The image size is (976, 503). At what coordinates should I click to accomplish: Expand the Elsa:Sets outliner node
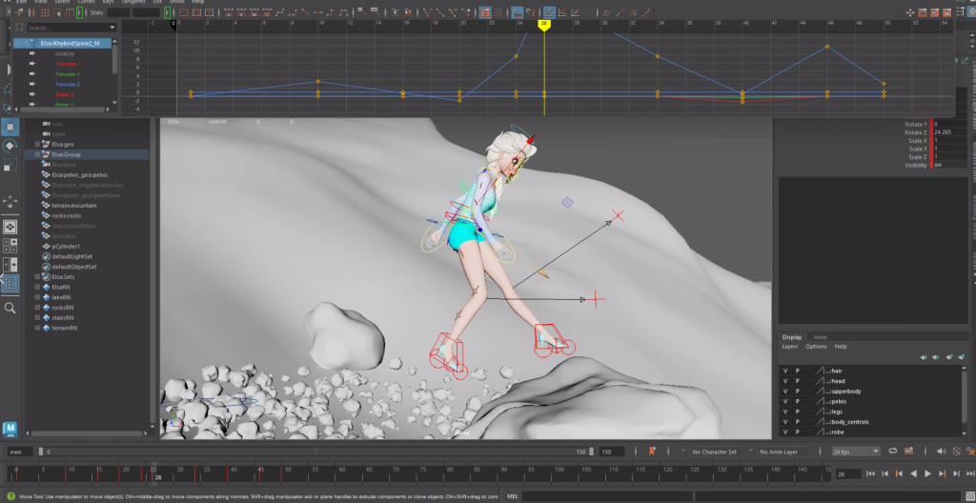[37, 277]
